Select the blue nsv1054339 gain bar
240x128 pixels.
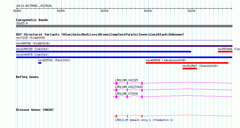click(104, 52)
